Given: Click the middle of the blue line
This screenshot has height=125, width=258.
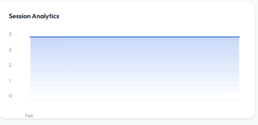Looking at the screenshot, I should (x=135, y=37).
